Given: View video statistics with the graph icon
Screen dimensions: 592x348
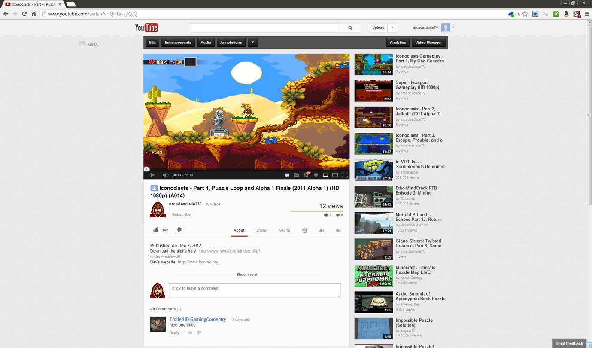Looking at the screenshot, I should (x=321, y=230).
